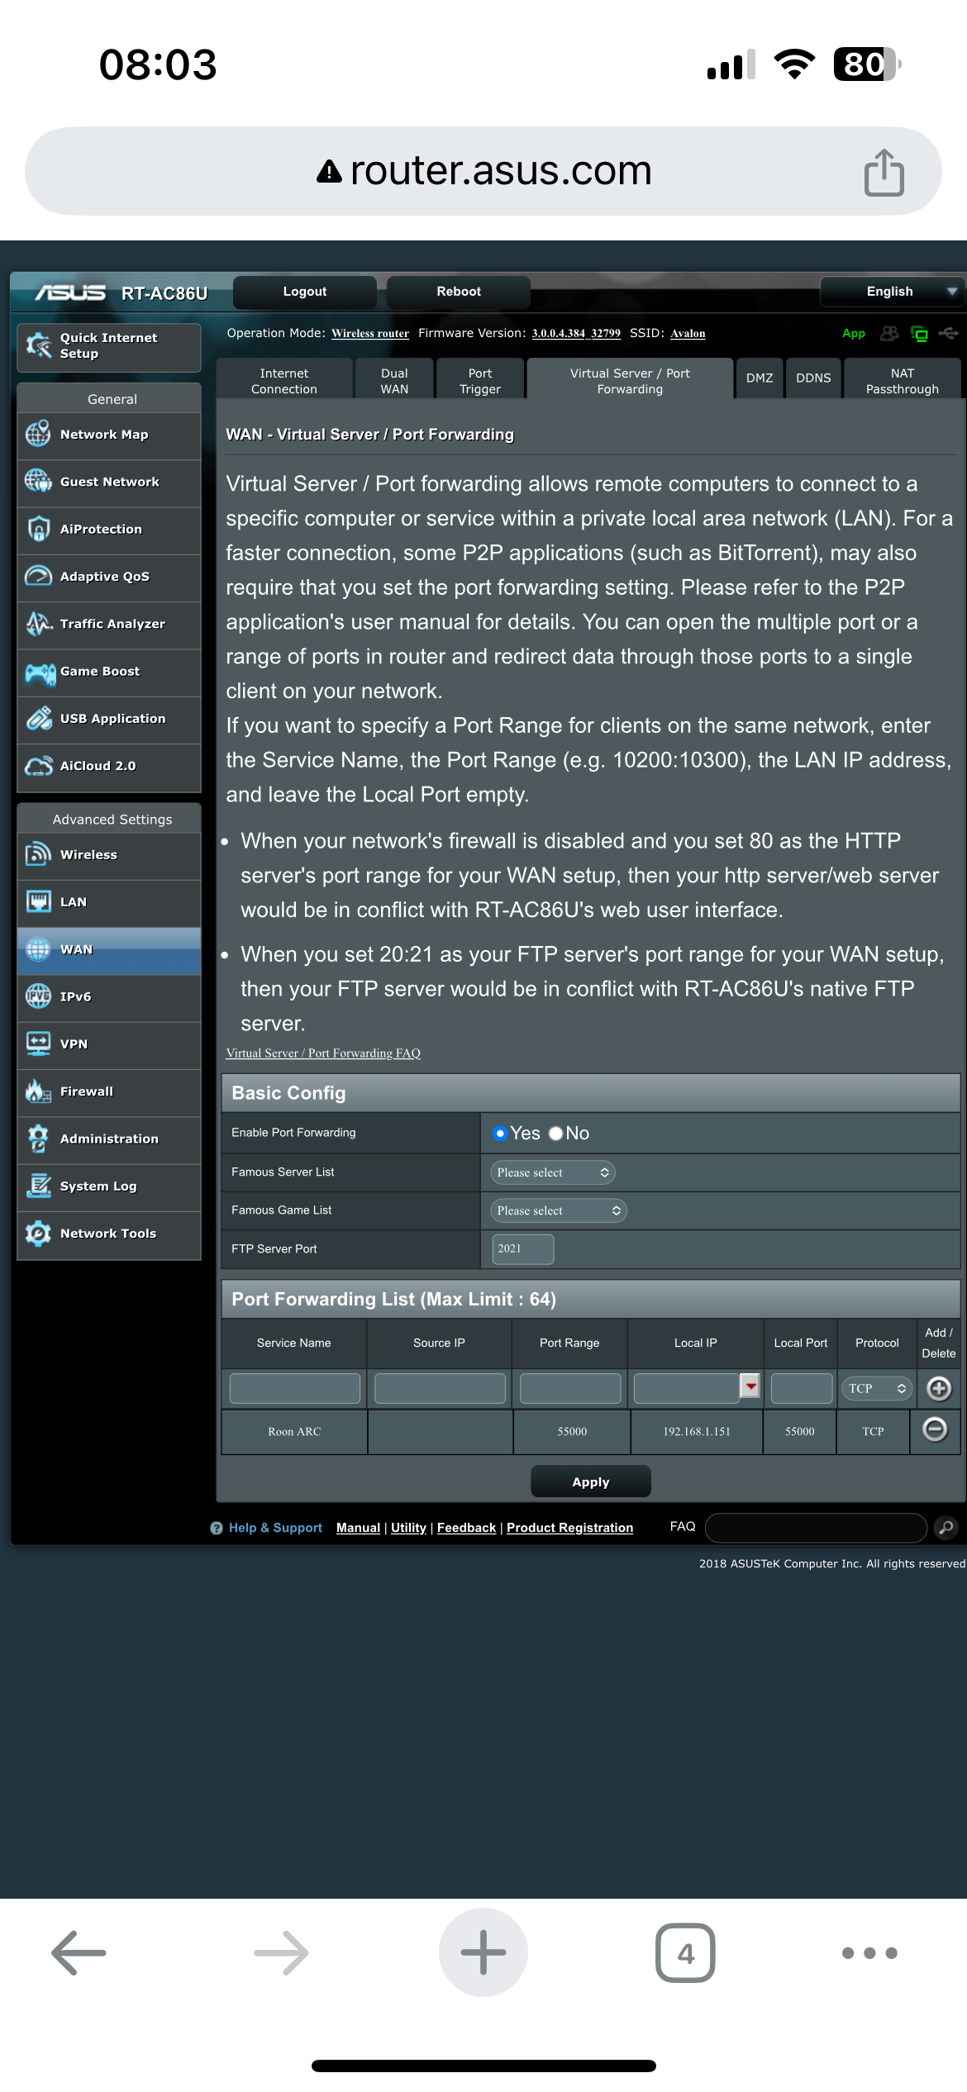Image resolution: width=967 pixels, height=2092 pixels.
Task: Select No for Enable Port Forwarding
Action: point(556,1134)
